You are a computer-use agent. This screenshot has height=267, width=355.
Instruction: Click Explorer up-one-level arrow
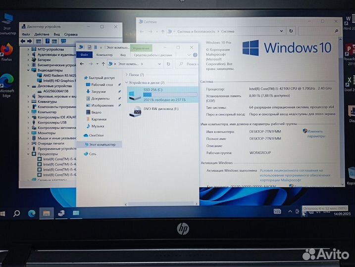point(103,64)
